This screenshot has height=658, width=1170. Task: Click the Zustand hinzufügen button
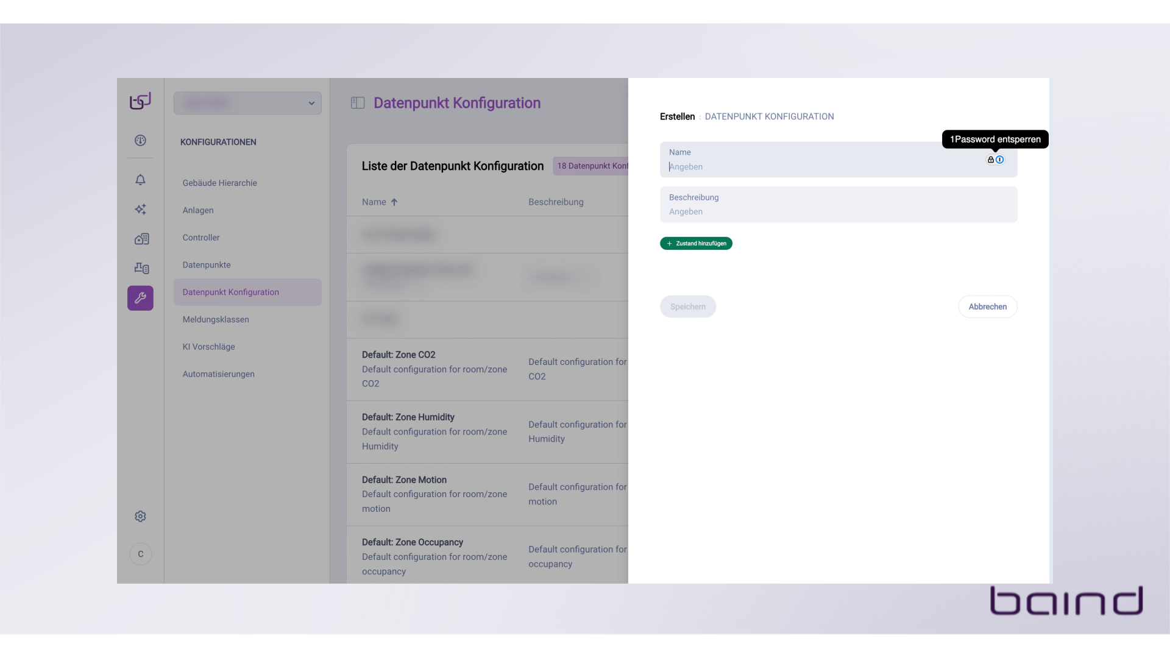(696, 243)
